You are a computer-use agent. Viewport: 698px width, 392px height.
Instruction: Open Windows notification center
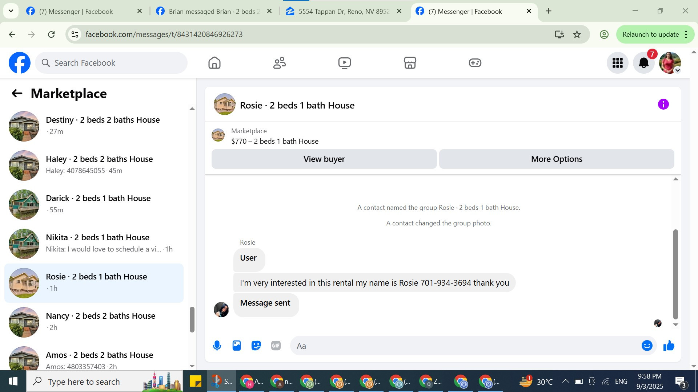[681, 381]
